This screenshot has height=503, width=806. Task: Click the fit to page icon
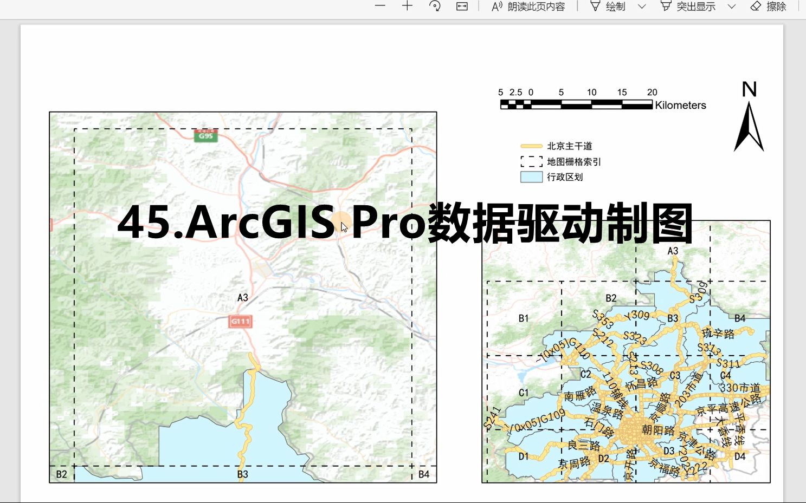(462, 6)
